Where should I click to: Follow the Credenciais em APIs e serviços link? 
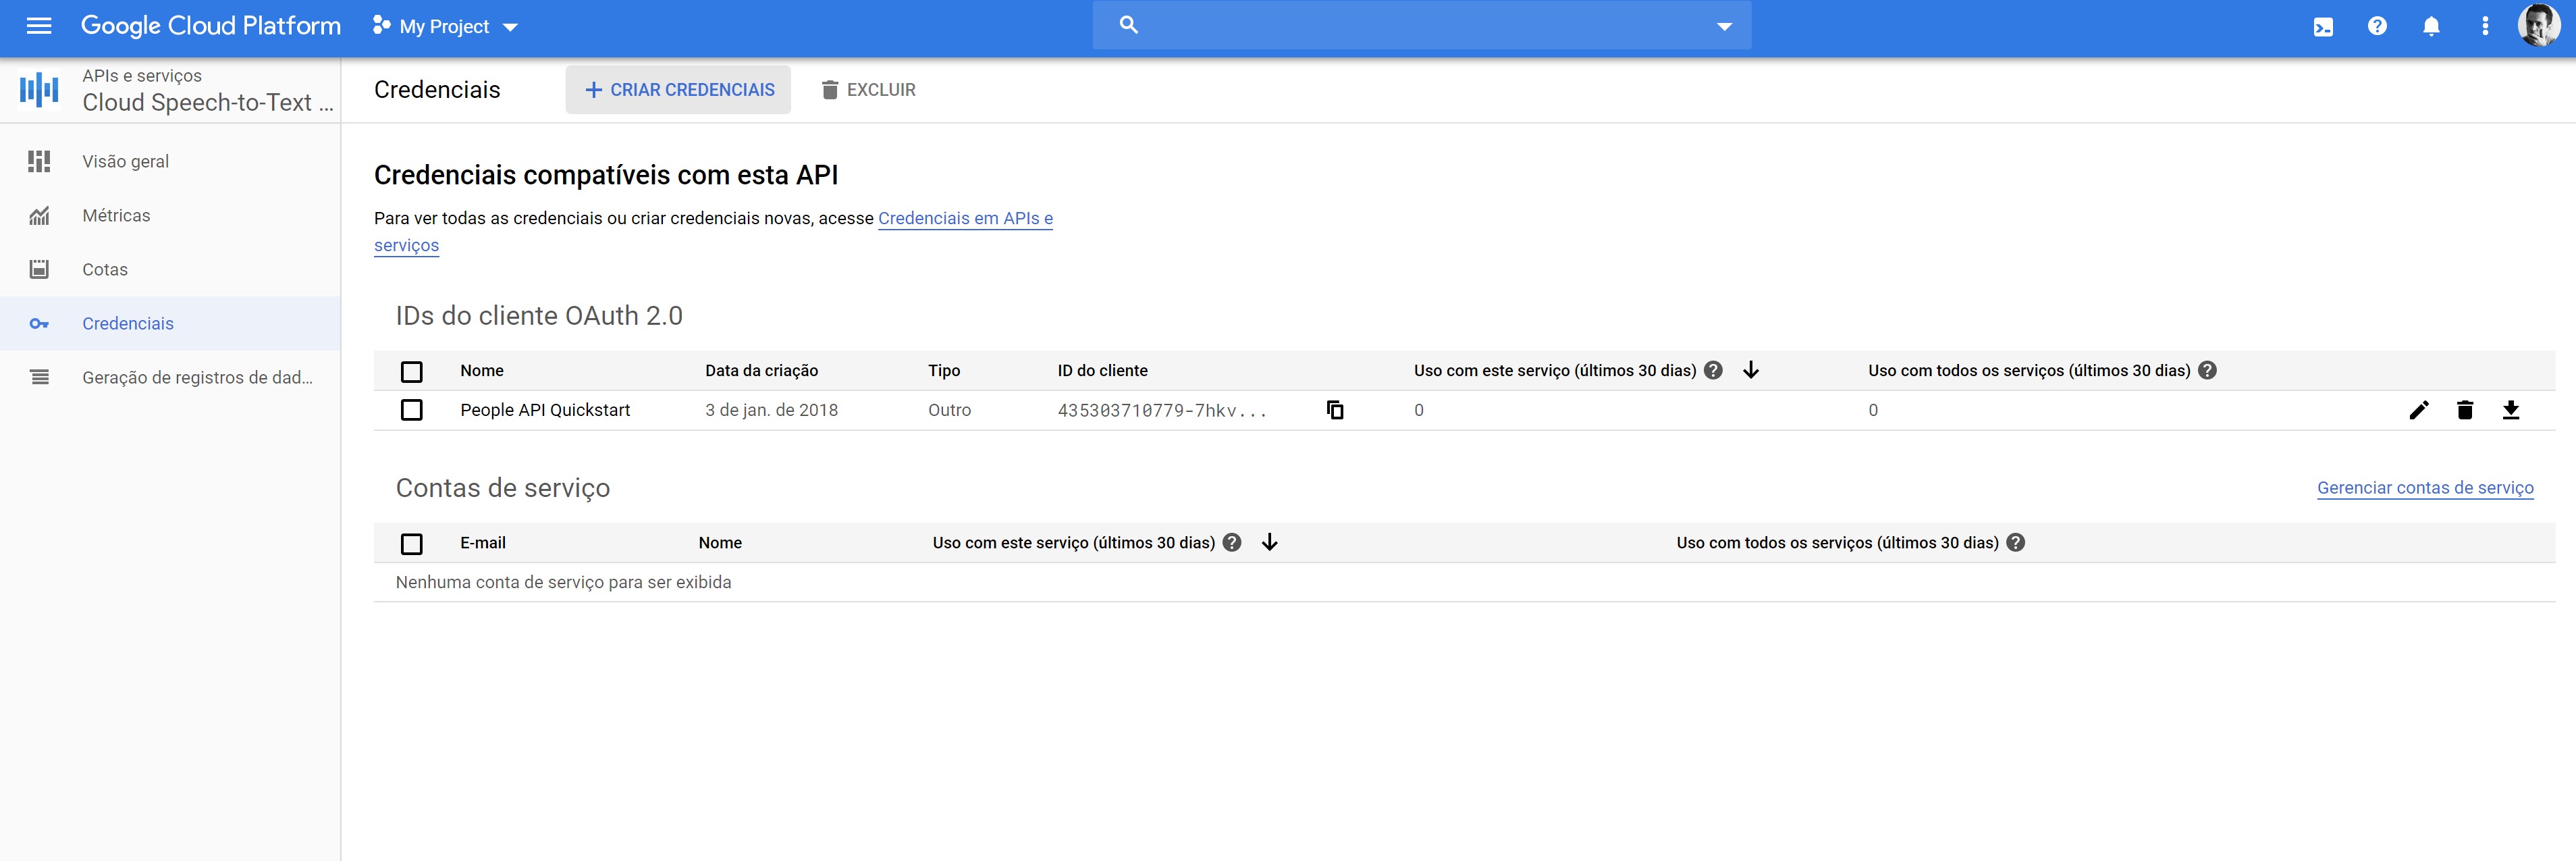point(965,218)
